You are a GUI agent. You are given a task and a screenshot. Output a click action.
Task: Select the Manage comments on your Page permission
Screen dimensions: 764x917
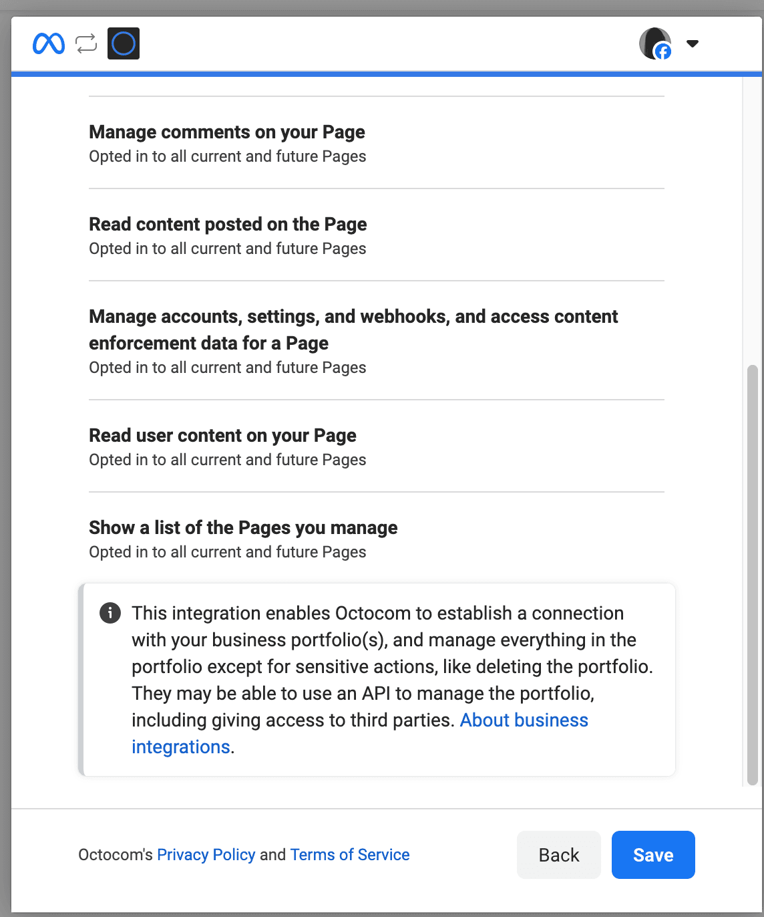click(x=226, y=132)
